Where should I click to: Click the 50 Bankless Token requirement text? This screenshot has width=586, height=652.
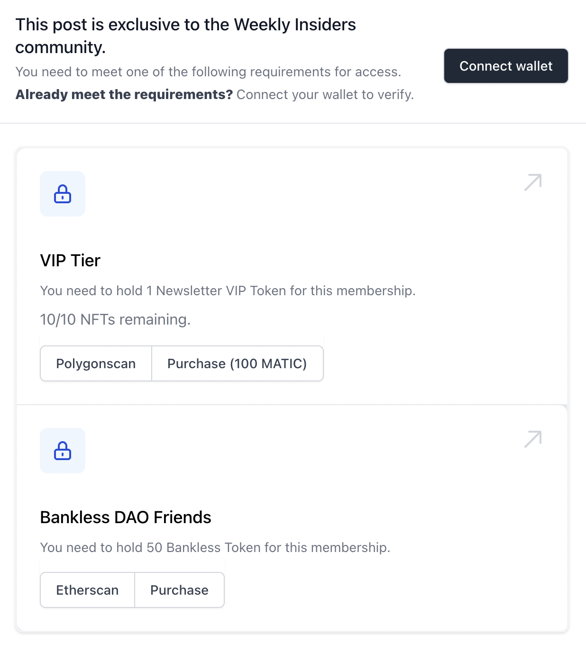(x=215, y=548)
